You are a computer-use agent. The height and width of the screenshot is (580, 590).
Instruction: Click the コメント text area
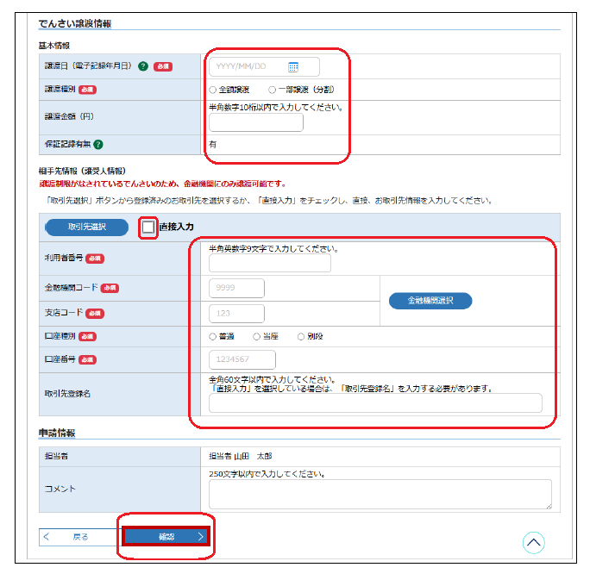coord(380,494)
